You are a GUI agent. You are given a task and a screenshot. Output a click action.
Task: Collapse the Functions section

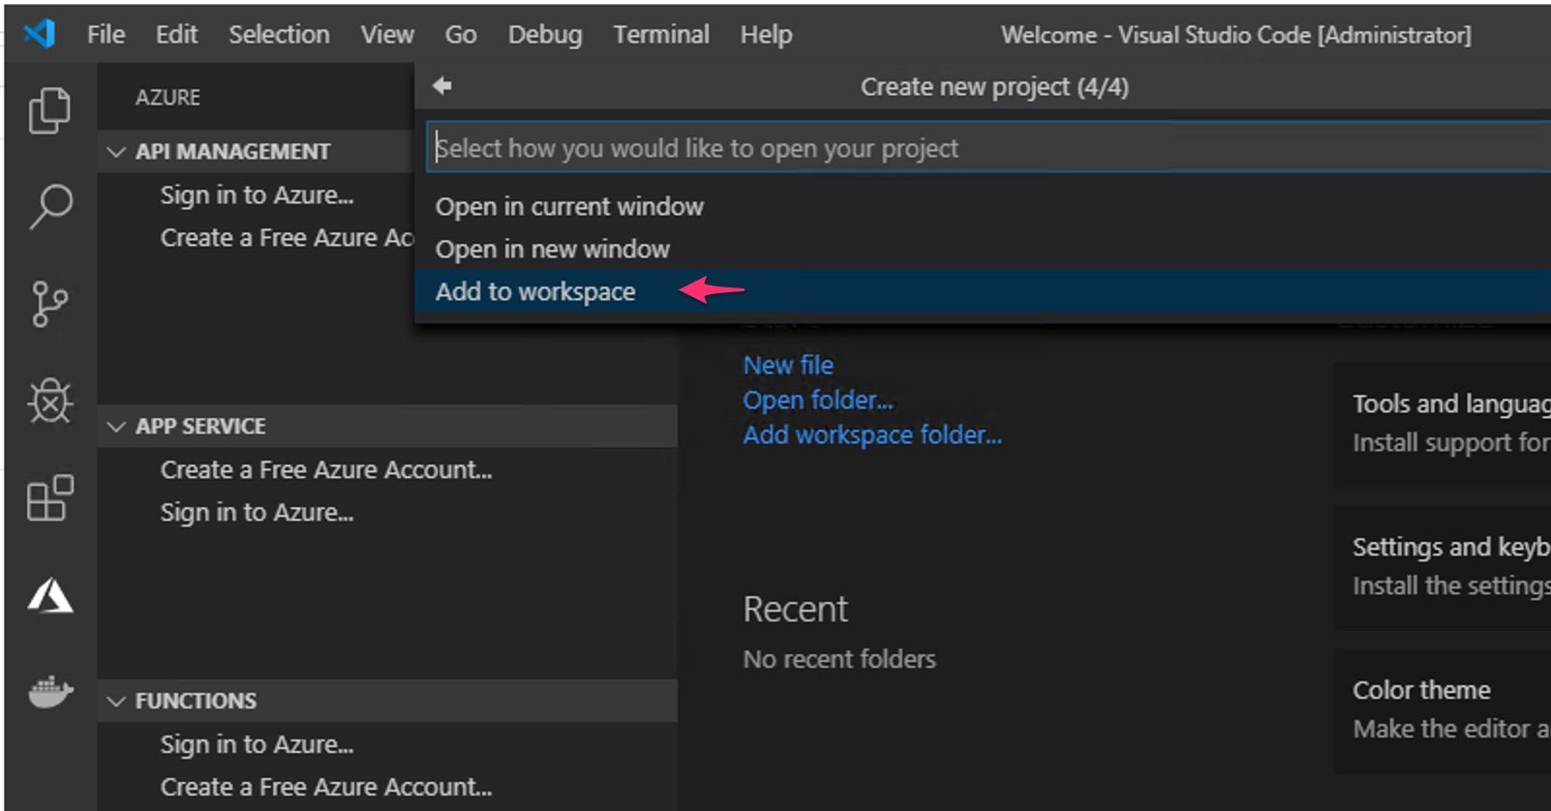(117, 701)
